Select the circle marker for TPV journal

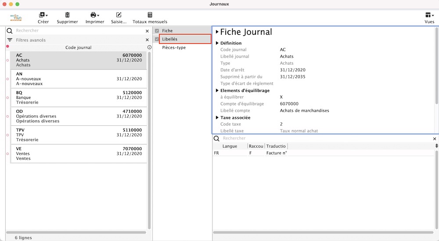(x=7, y=135)
